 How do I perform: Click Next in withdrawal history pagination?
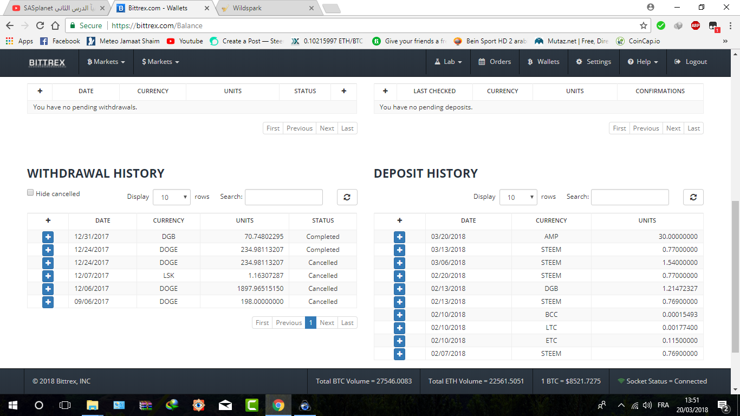click(x=327, y=323)
